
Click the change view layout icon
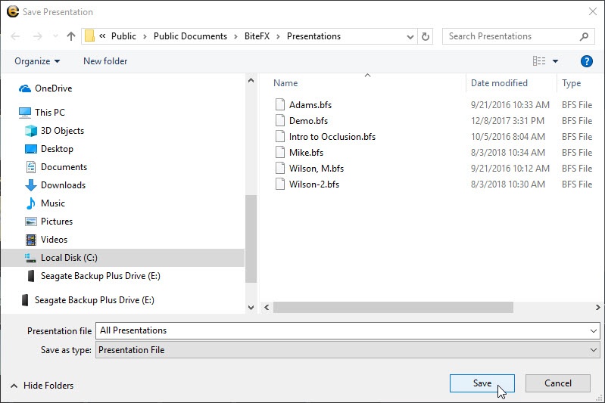pos(539,61)
